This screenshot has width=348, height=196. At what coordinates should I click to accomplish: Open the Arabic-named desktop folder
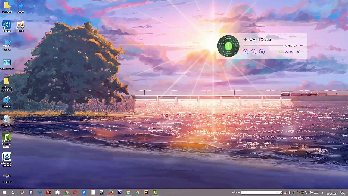[x=7, y=84]
